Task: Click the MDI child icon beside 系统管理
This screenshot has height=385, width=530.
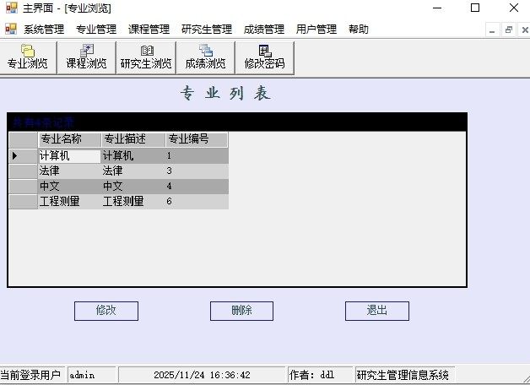Action: pyautogui.click(x=11, y=29)
